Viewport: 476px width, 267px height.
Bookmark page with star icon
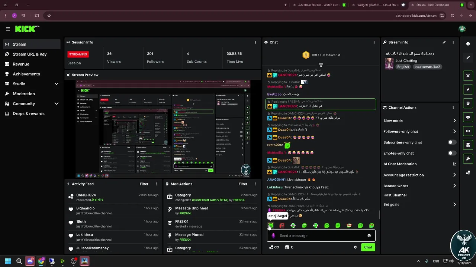click(49, 16)
